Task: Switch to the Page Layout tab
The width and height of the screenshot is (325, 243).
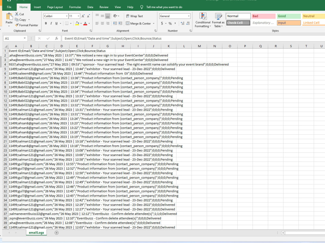Action: click(x=55, y=7)
